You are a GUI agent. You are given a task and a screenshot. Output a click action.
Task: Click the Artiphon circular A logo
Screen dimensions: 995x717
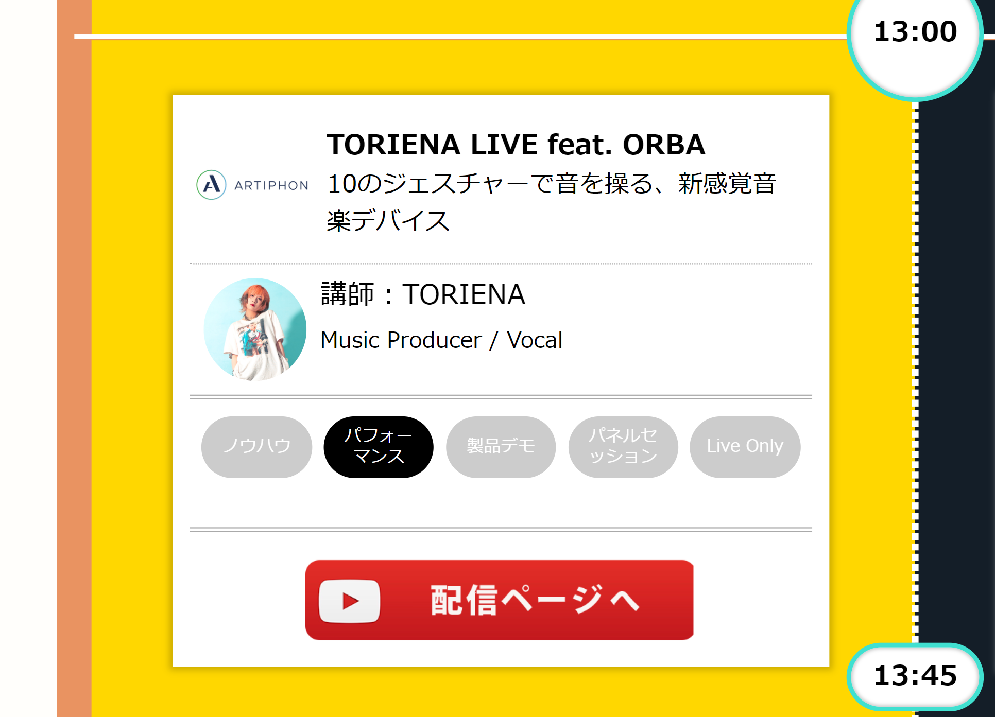click(211, 185)
